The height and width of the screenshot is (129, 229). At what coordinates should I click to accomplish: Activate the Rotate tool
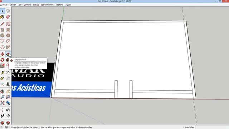tap(3, 60)
